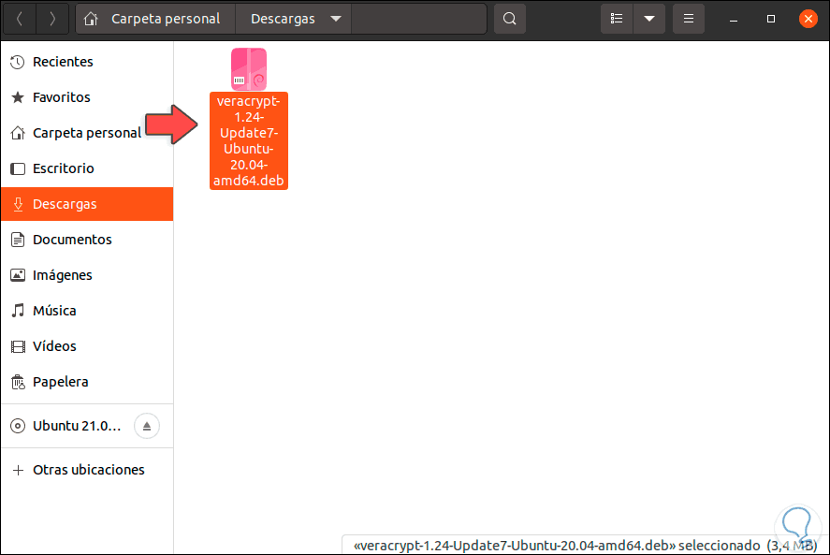The height and width of the screenshot is (555, 830).
Task: Open the view options dropdown arrow
Action: click(x=648, y=18)
